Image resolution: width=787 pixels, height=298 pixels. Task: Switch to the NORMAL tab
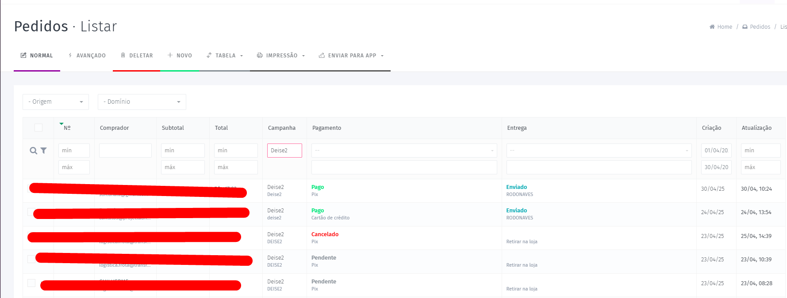click(37, 56)
